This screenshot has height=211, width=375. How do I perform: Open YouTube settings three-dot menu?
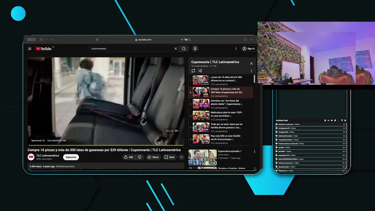click(x=236, y=49)
